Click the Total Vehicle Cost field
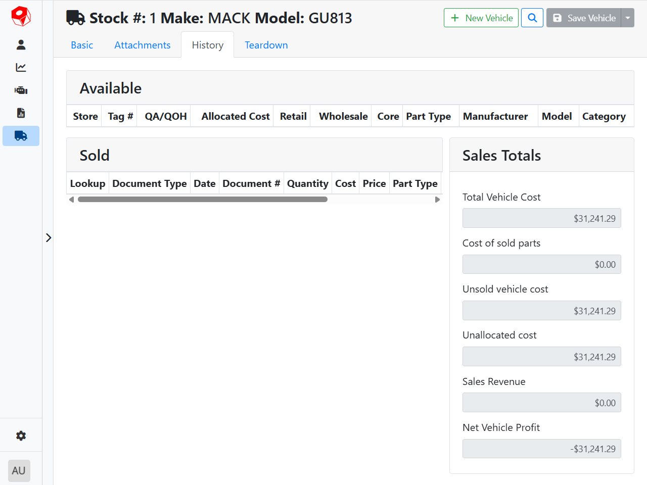The width and height of the screenshot is (647, 485). [x=541, y=218]
